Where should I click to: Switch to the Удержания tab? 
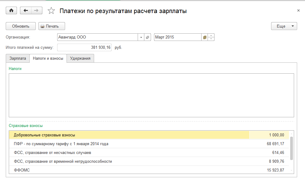click(80, 58)
